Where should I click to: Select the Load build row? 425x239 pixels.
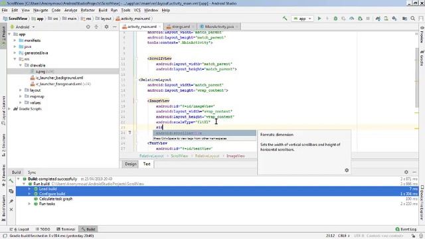pyautogui.click(x=217, y=189)
